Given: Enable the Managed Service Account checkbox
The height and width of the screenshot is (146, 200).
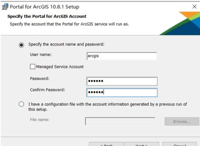Looking at the screenshot, I should pyautogui.click(x=32, y=67).
